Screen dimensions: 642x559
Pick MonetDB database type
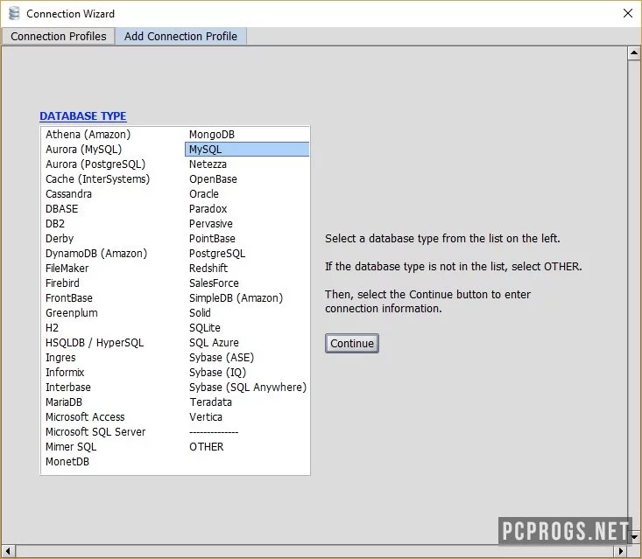pyautogui.click(x=67, y=462)
